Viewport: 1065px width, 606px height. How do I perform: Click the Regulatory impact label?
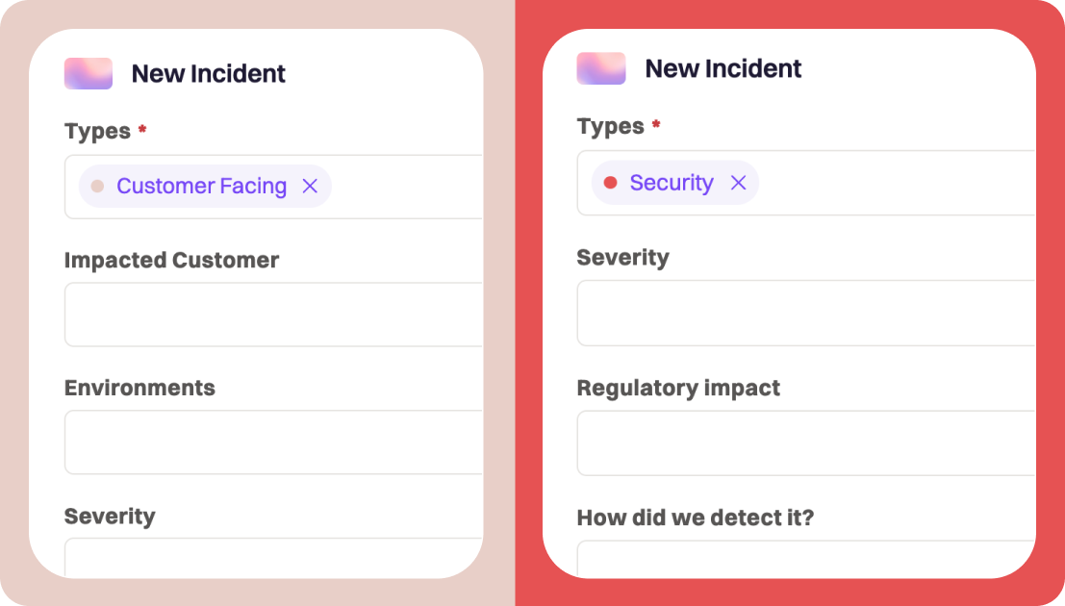[677, 388]
